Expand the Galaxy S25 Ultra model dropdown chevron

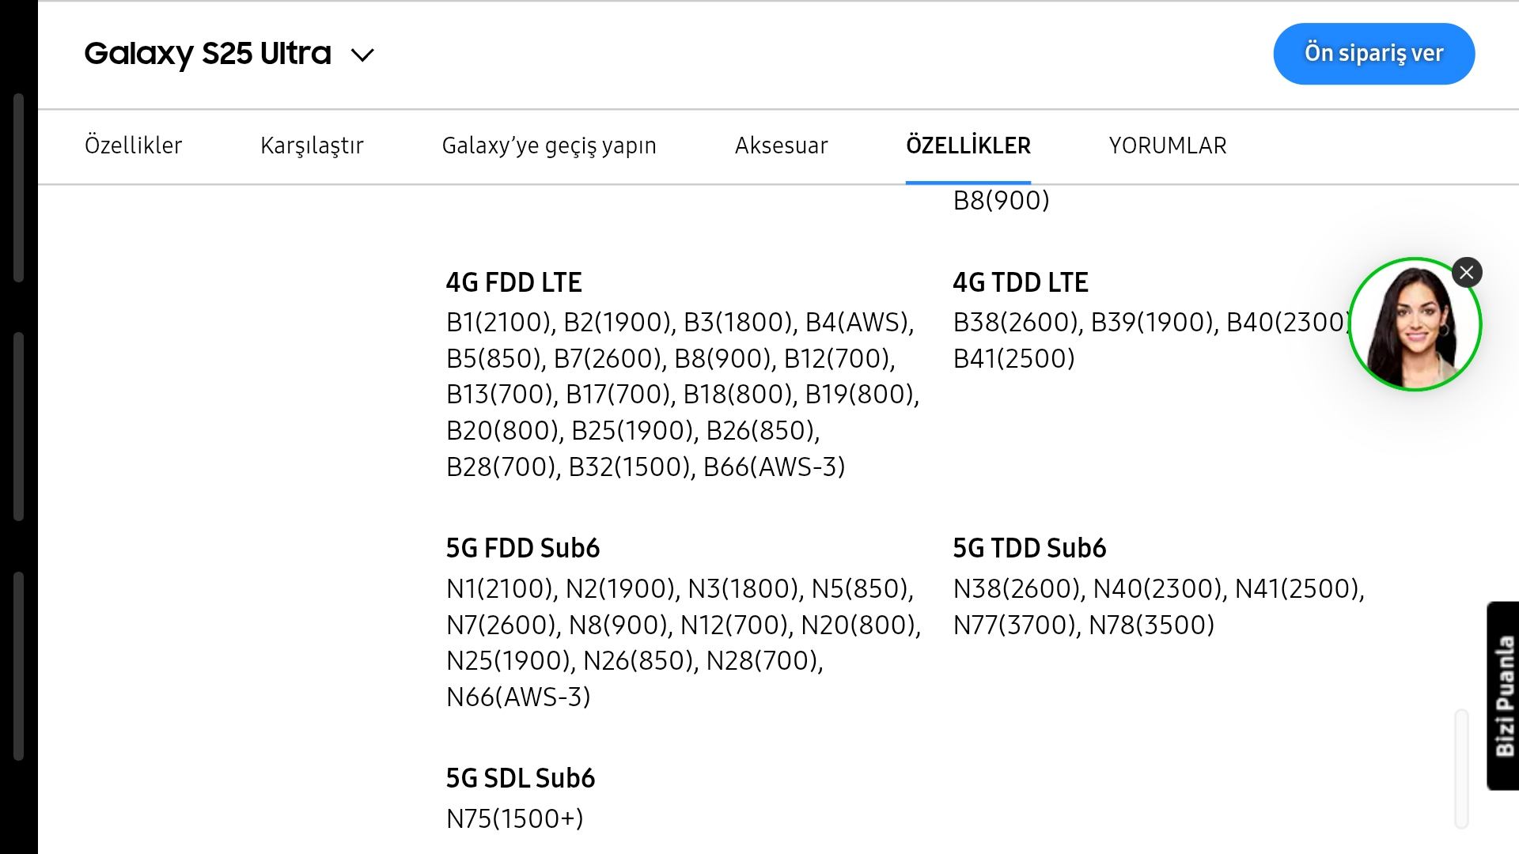point(362,55)
